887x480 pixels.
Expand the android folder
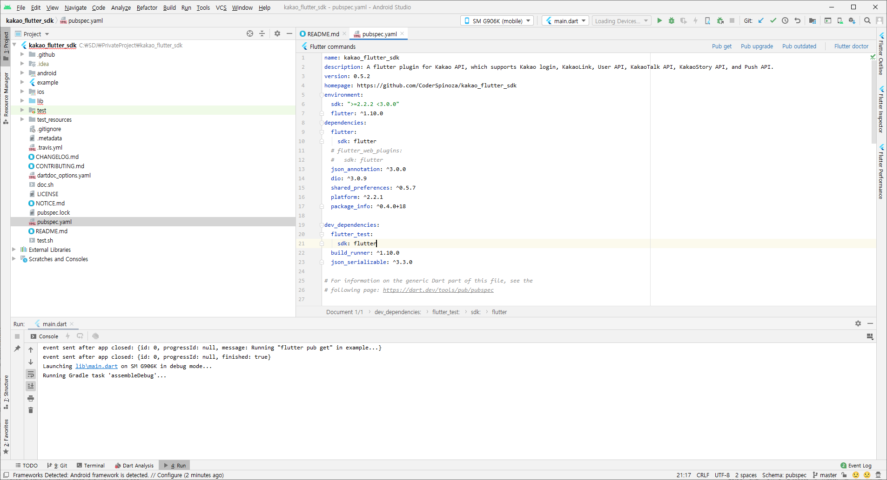click(22, 73)
